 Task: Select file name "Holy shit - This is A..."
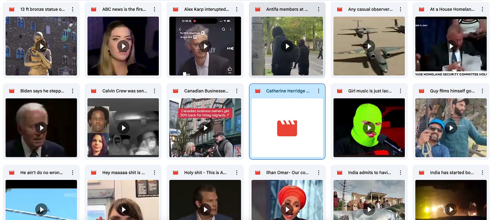point(205,172)
